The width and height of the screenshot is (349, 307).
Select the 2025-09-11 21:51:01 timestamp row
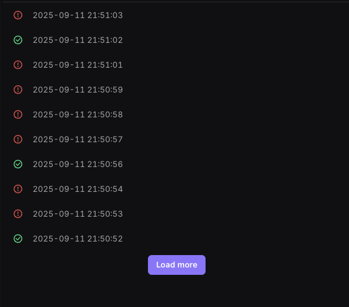click(78, 65)
